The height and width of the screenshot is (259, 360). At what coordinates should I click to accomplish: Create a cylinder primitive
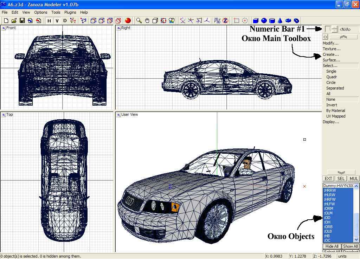pos(272,21)
